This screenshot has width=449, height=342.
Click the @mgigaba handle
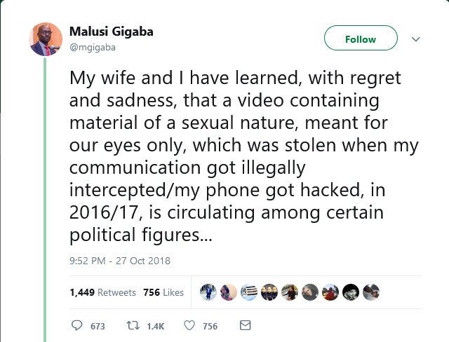point(91,47)
